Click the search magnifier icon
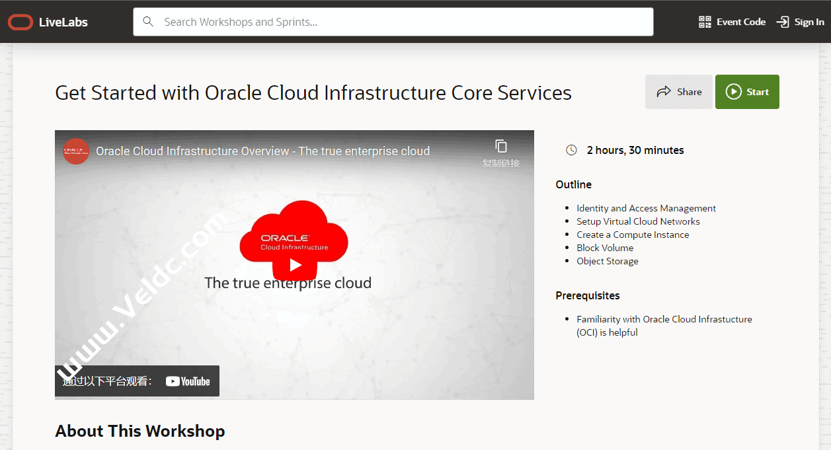 click(x=149, y=22)
